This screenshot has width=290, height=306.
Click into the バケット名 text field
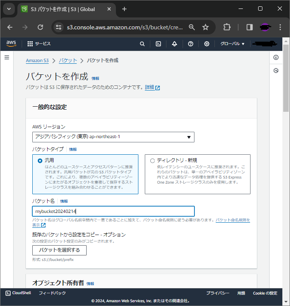pos(113,211)
